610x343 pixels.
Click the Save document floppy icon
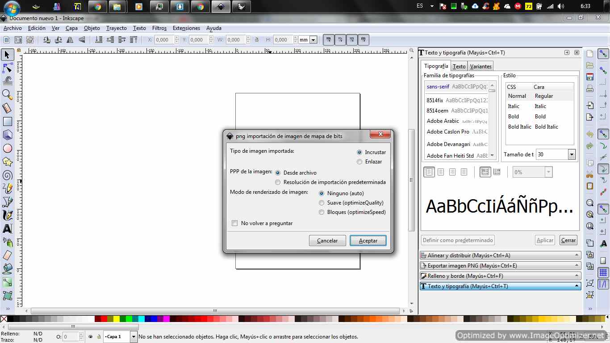click(590, 77)
